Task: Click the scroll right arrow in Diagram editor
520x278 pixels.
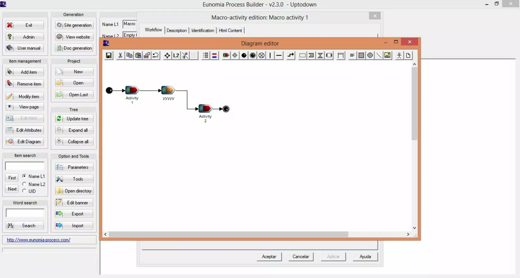Action: [408, 235]
